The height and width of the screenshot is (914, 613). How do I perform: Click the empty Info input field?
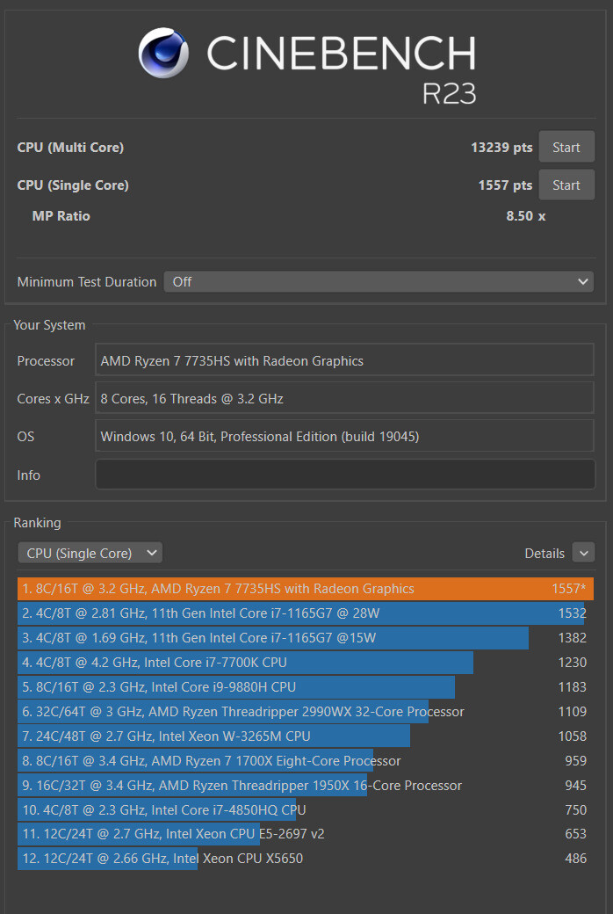click(x=344, y=475)
